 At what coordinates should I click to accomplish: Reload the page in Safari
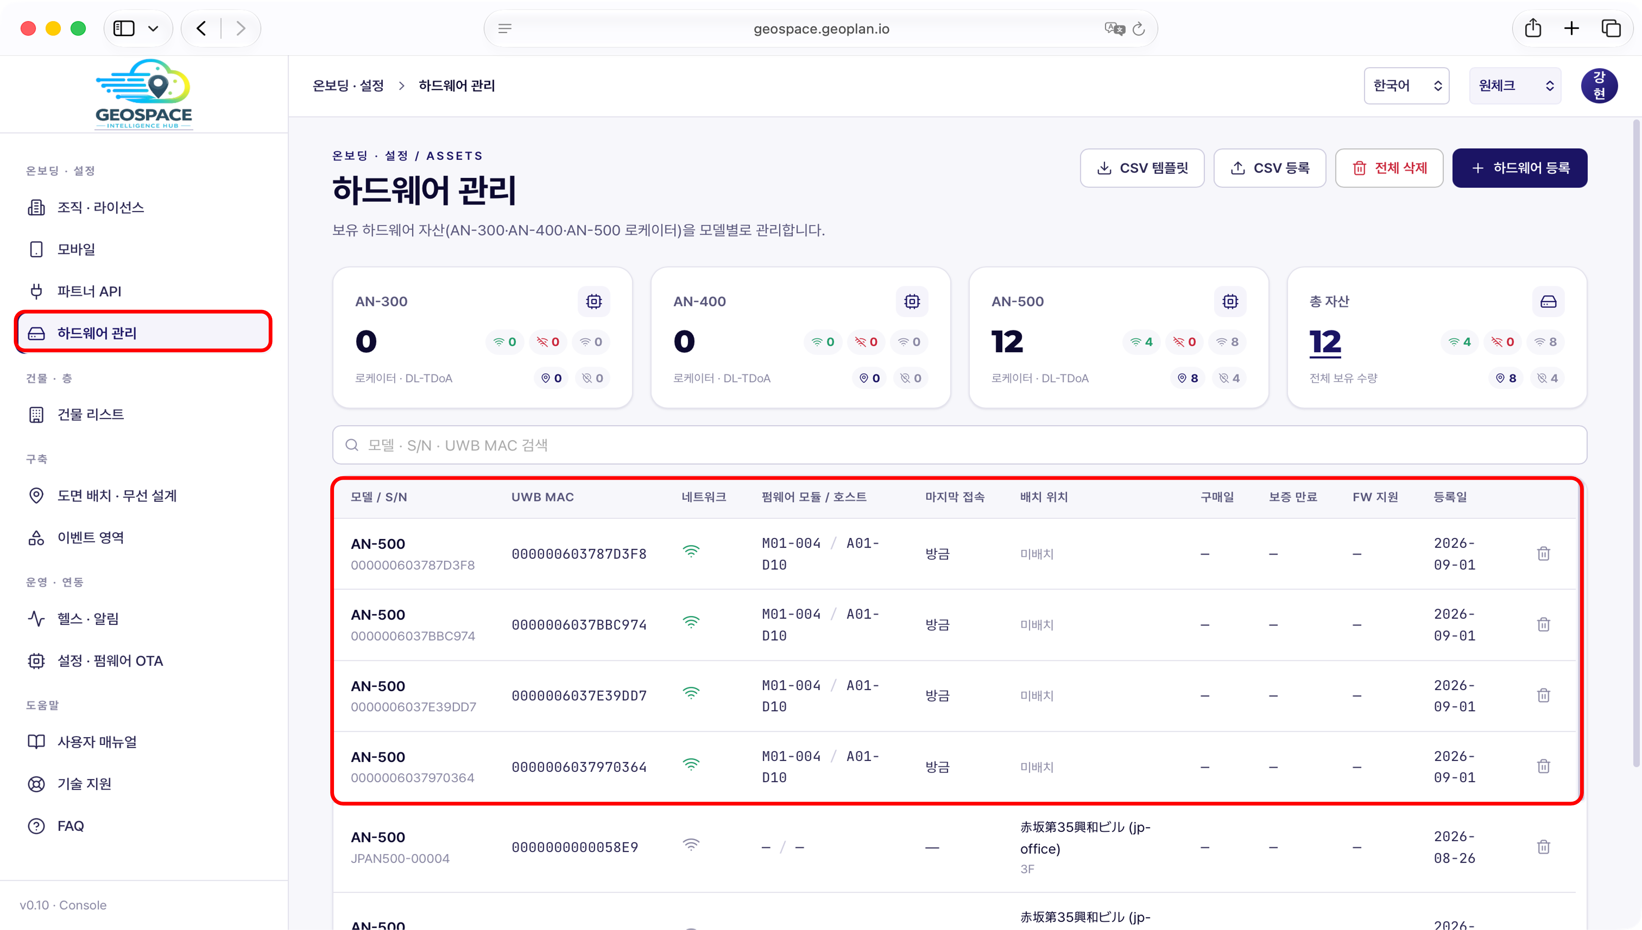click(1139, 29)
